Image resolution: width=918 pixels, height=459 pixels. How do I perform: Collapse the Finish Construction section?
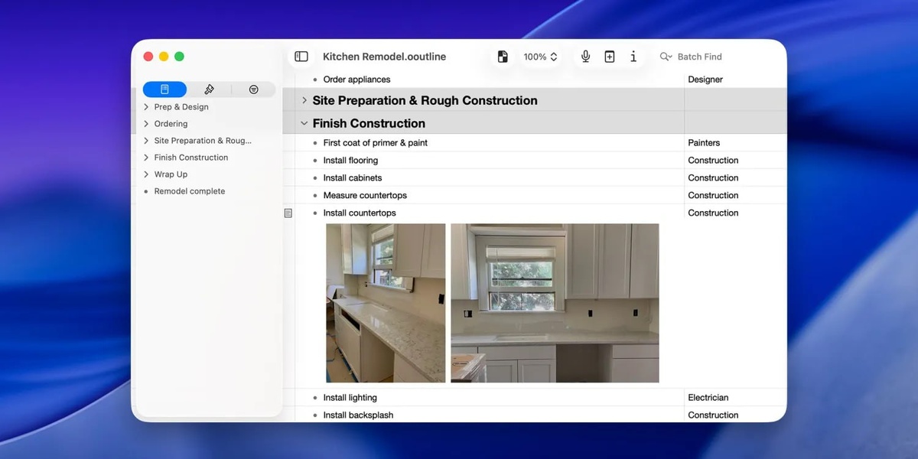pos(304,123)
